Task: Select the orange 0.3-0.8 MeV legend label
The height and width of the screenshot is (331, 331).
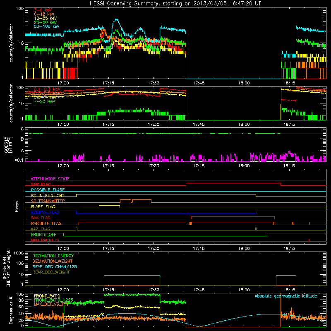Action: 47,93
